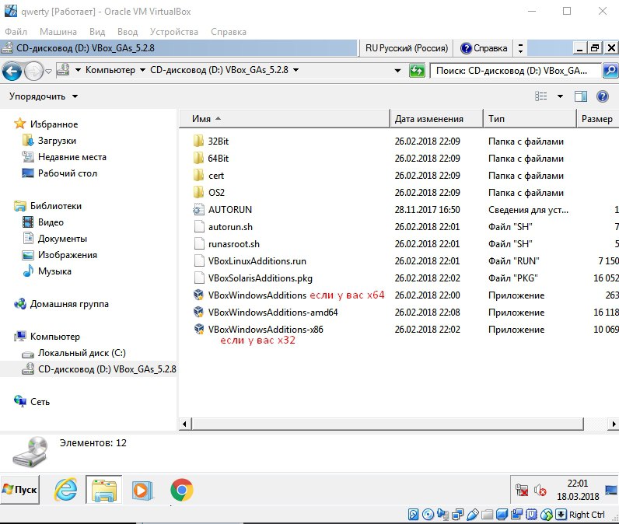Open the Упорядочить dropdown menu
619x524 pixels.
point(44,96)
